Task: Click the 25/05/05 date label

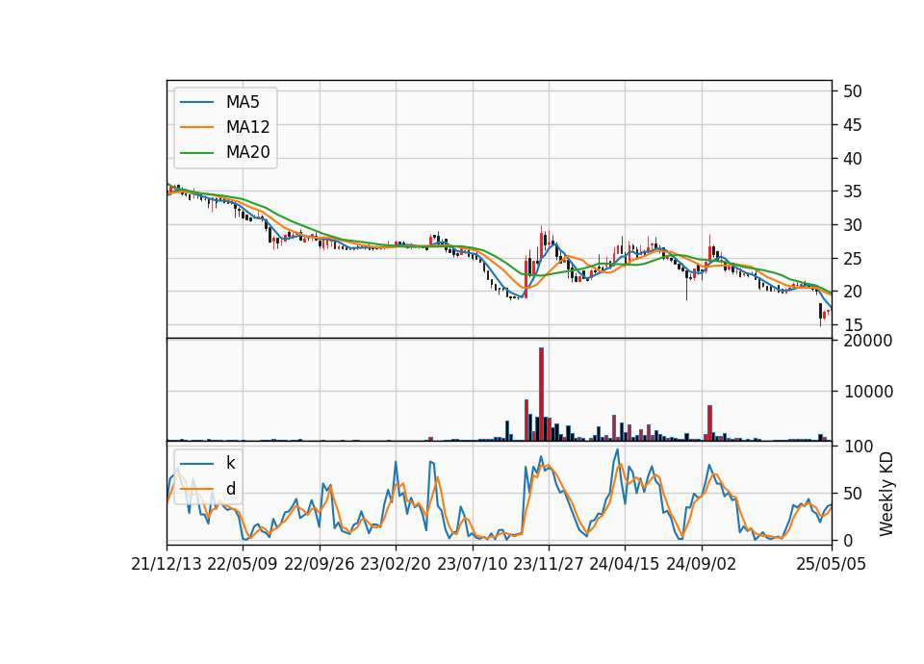Action: 831,564
